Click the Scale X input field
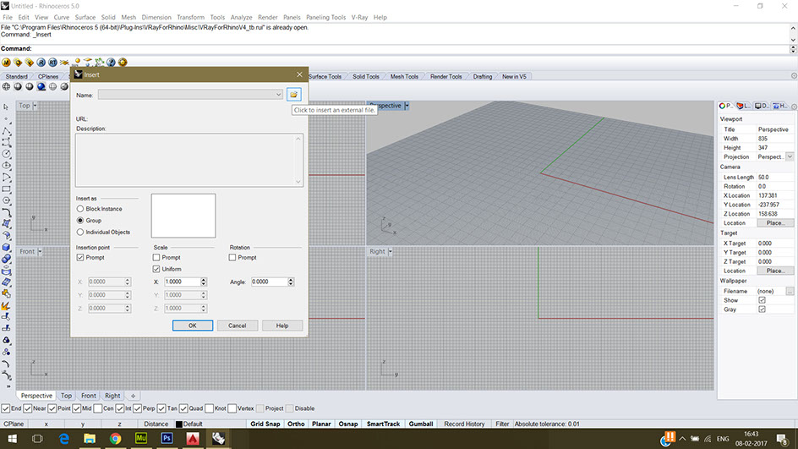Viewport: 798px width, 449px height. point(183,282)
